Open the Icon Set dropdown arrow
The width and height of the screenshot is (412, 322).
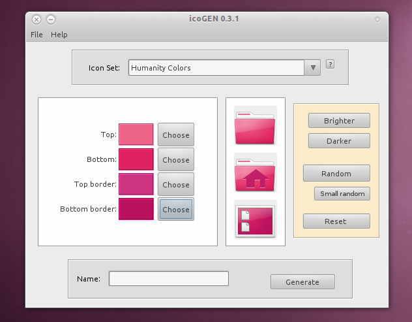point(312,68)
